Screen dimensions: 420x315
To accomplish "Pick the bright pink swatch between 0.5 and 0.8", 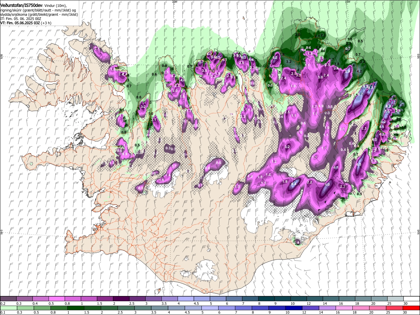I will tap(56, 299).
